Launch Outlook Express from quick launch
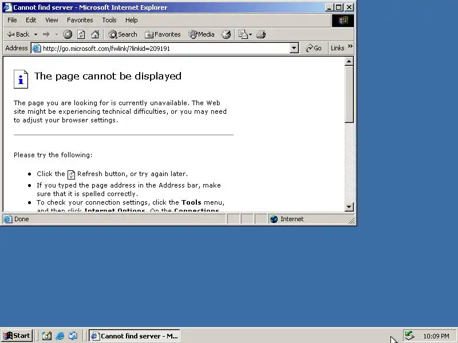This screenshot has height=343, width=458. [x=73, y=336]
